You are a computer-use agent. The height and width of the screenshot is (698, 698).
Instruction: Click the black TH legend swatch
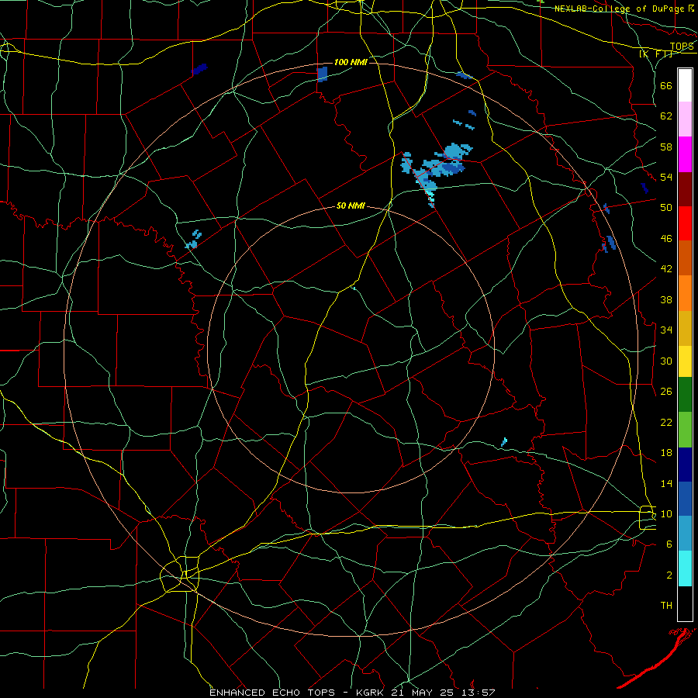coord(685,603)
